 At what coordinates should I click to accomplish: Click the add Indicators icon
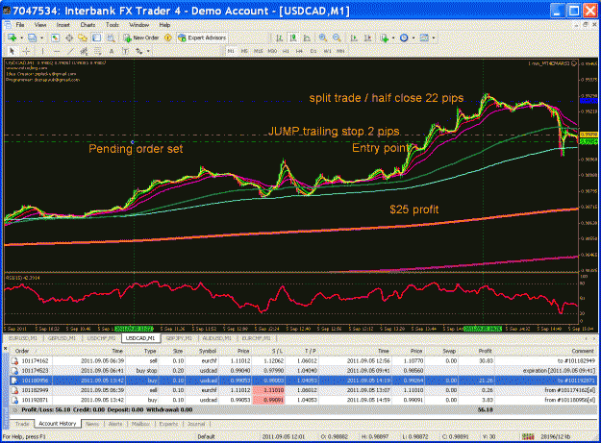point(384,37)
